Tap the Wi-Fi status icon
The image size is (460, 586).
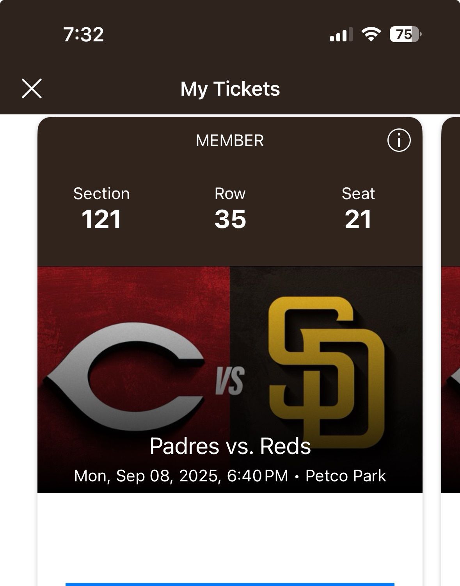371,34
